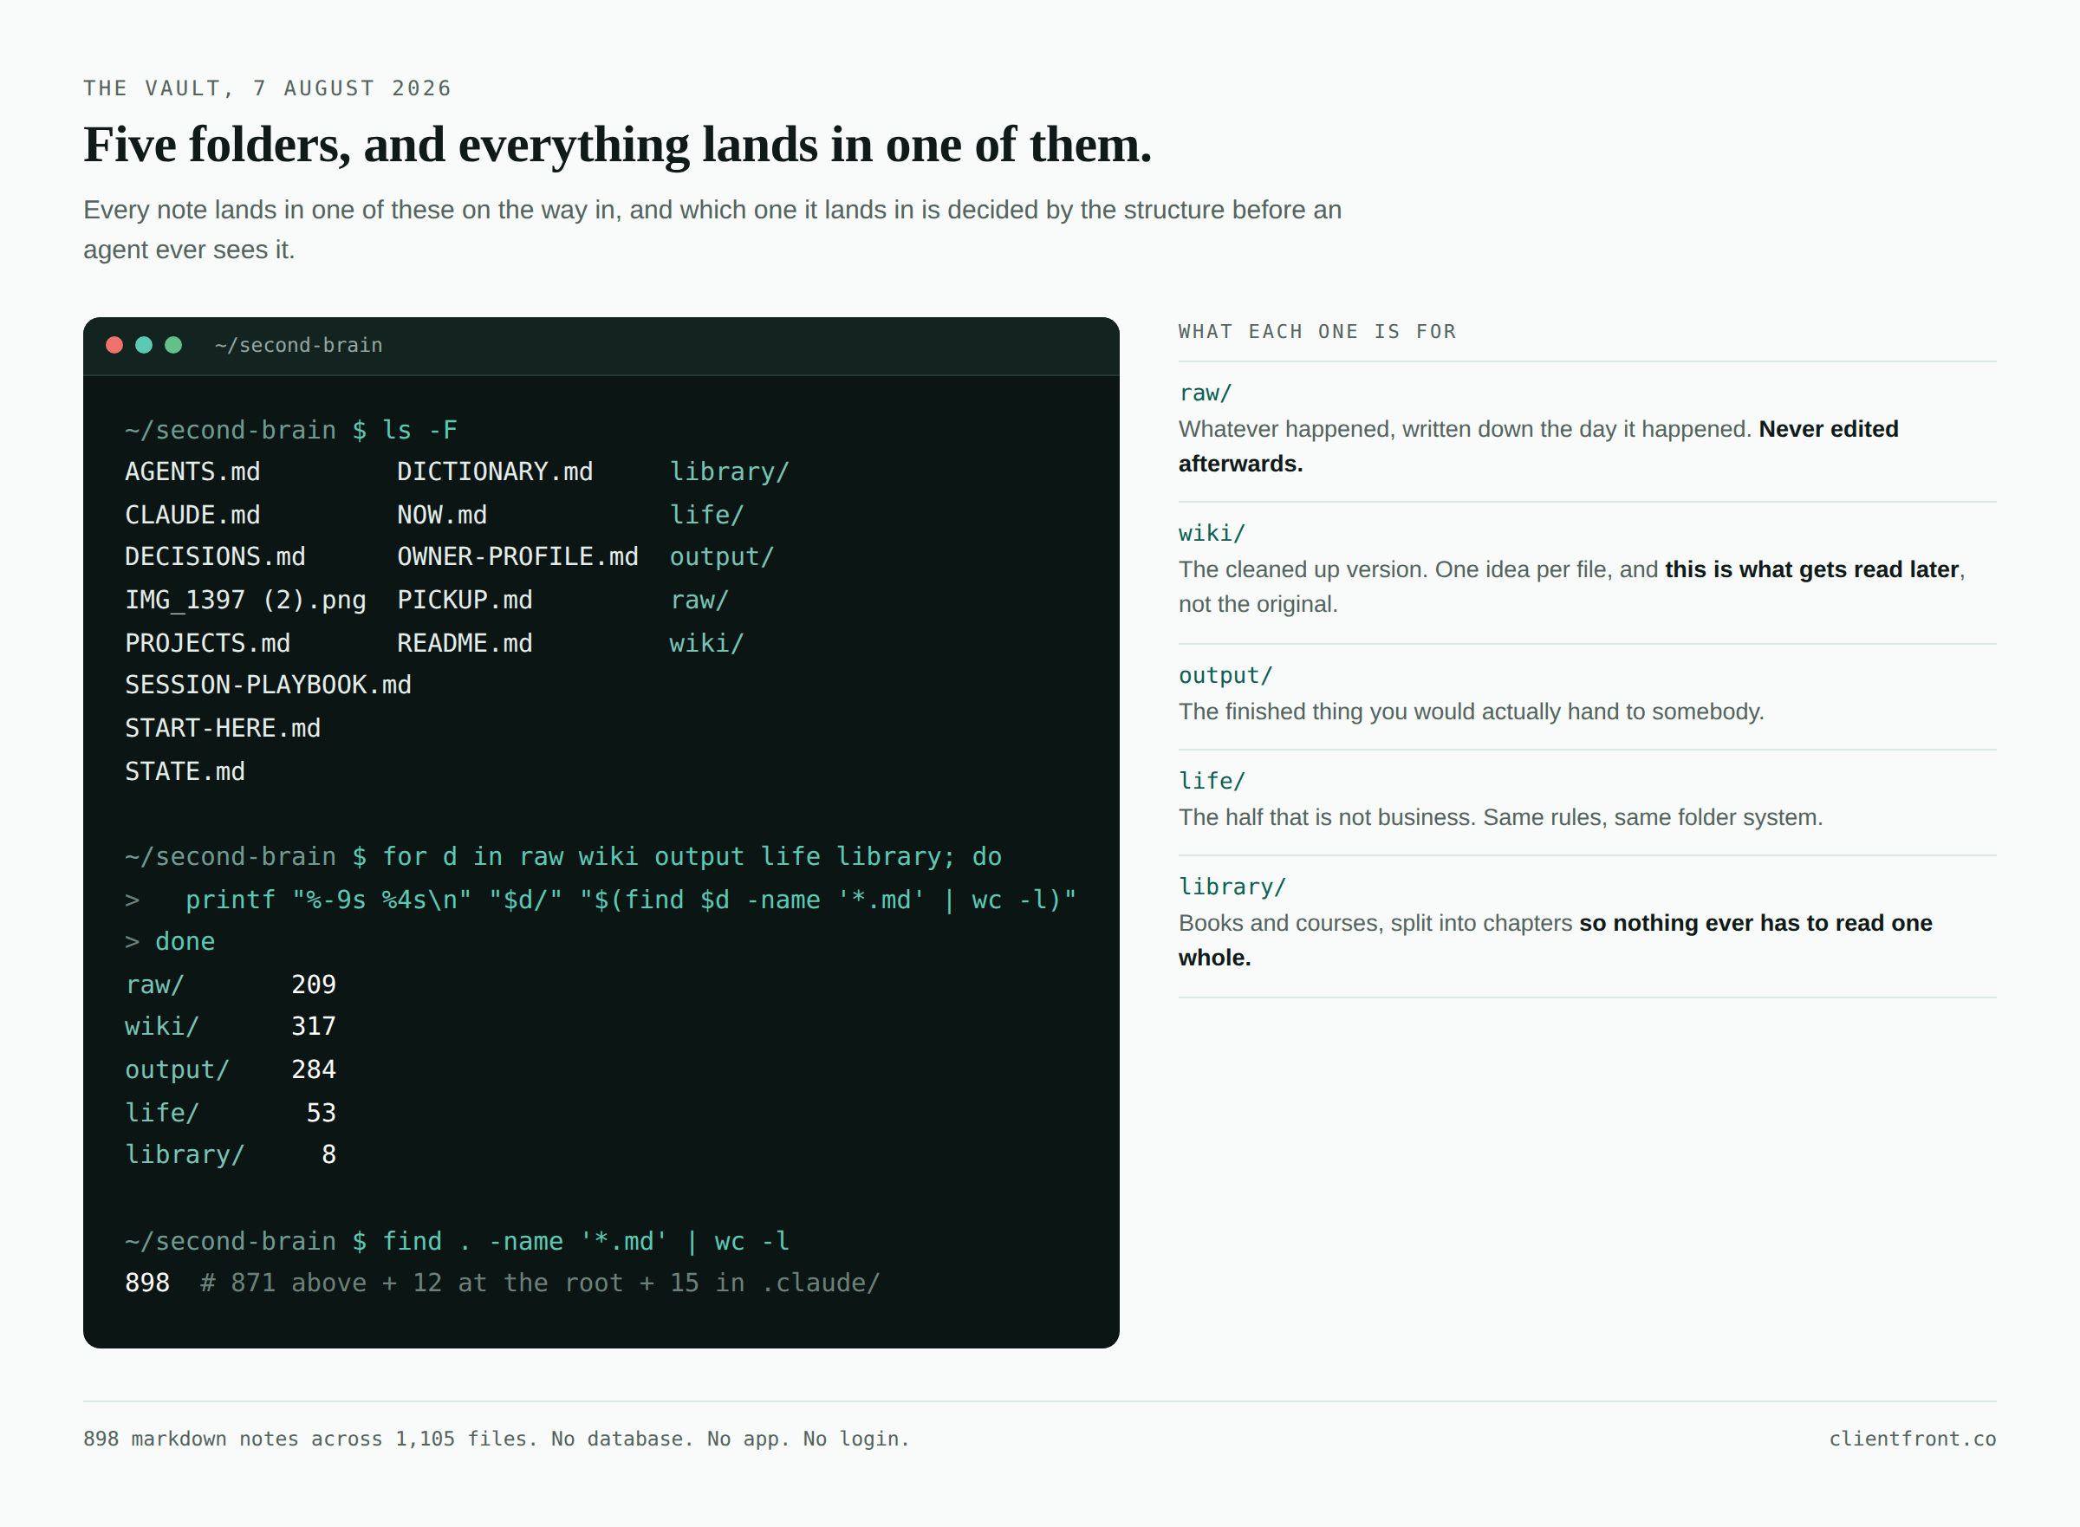Select PICKUP.md in the ls listing
The width and height of the screenshot is (2080, 1527).
(465, 600)
